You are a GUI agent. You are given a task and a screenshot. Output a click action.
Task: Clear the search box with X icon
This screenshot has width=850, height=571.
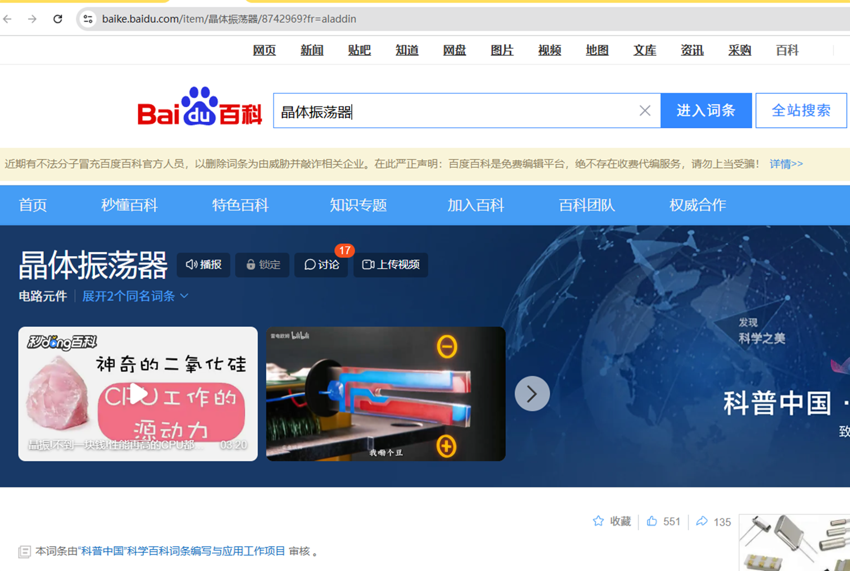(x=645, y=110)
